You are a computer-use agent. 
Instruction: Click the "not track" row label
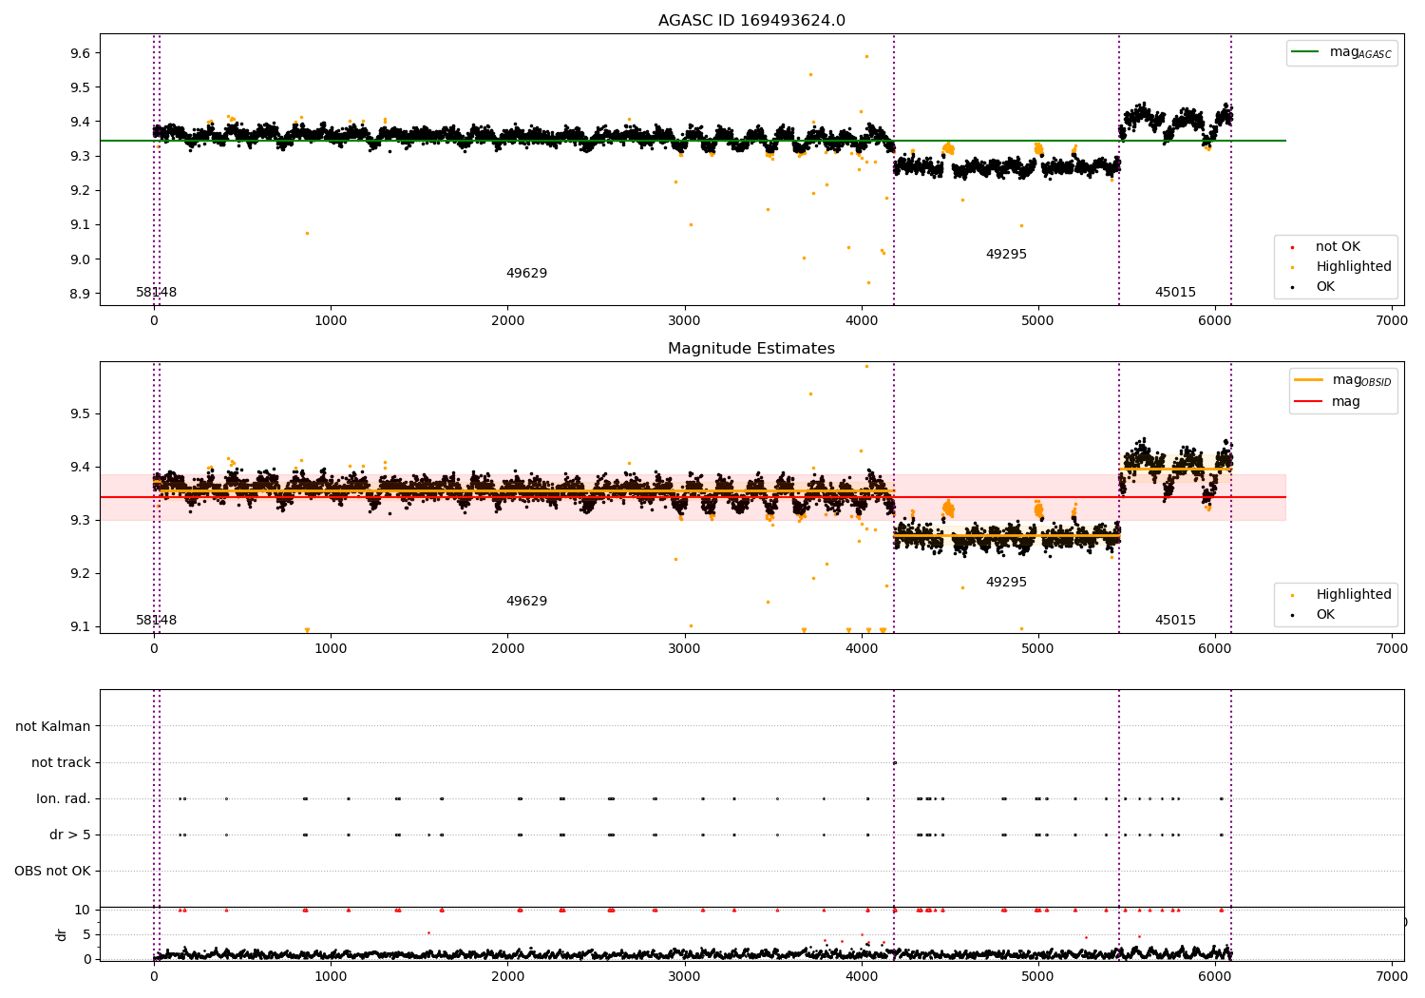[61, 762]
